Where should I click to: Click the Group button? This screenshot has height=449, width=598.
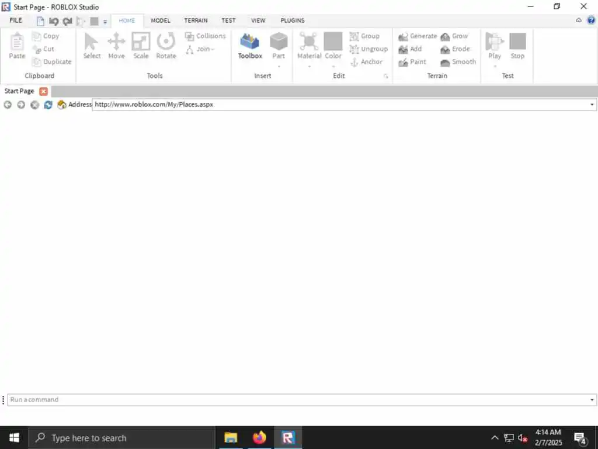364,36
